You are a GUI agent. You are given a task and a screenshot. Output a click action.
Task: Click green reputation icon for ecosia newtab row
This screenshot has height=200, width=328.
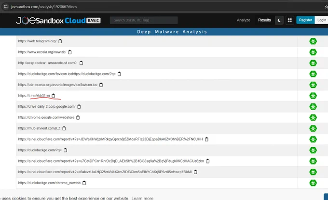[x=313, y=52]
